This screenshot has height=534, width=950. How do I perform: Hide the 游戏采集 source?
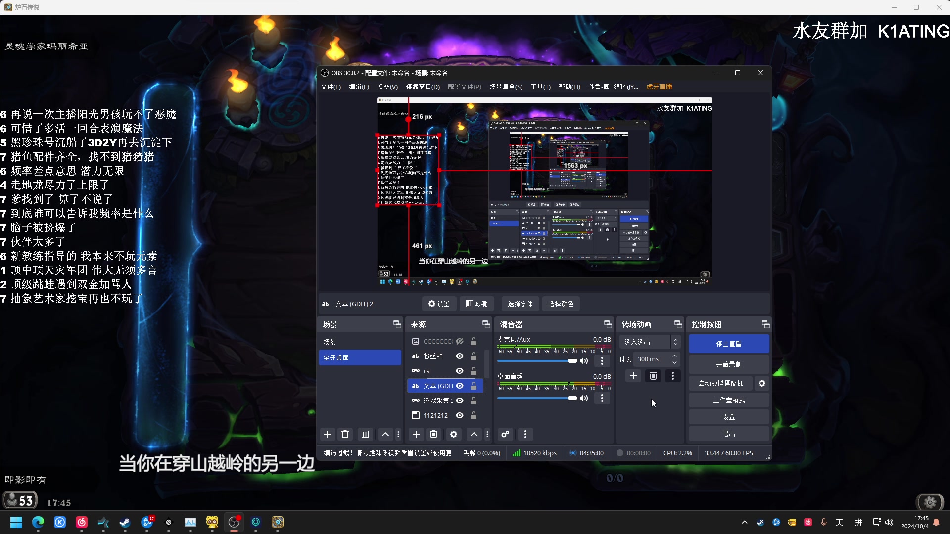click(460, 400)
